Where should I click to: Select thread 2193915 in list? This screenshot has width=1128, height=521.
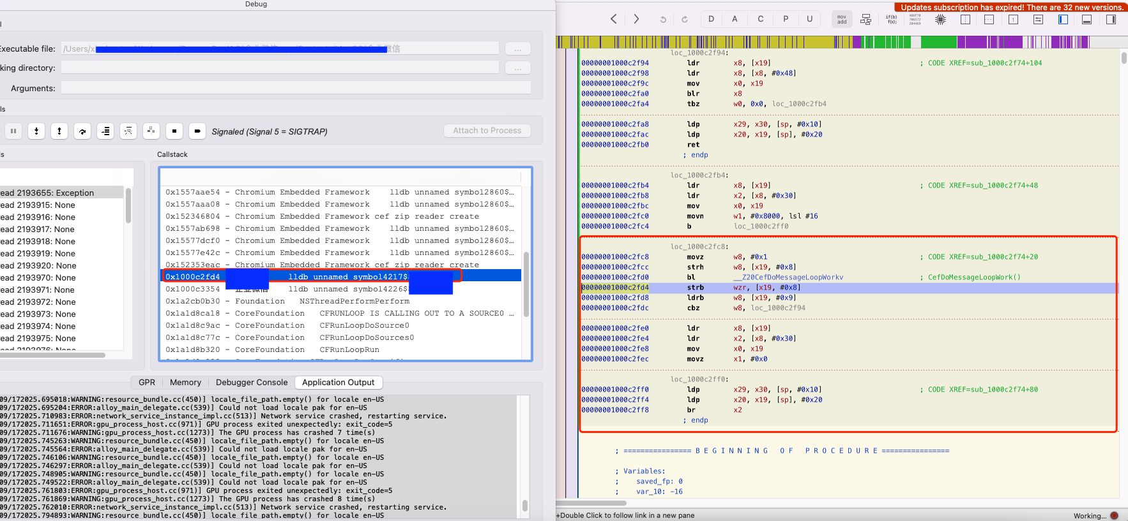point(61,205)
